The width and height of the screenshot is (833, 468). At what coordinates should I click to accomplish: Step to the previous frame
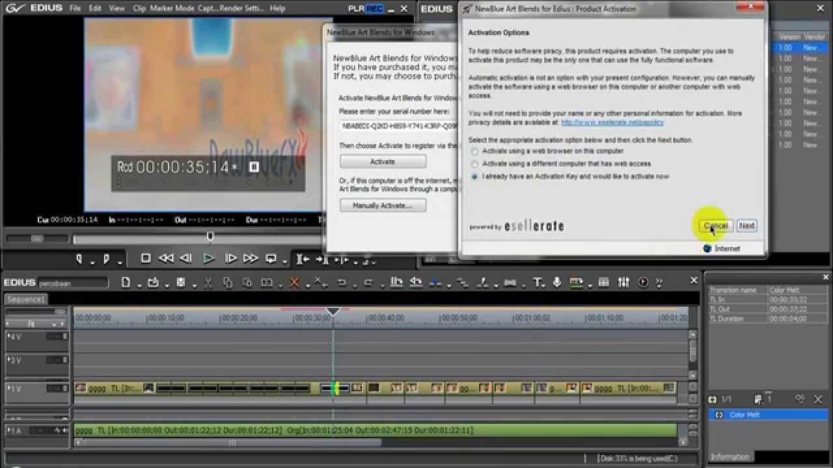click(x=186, y=258)
